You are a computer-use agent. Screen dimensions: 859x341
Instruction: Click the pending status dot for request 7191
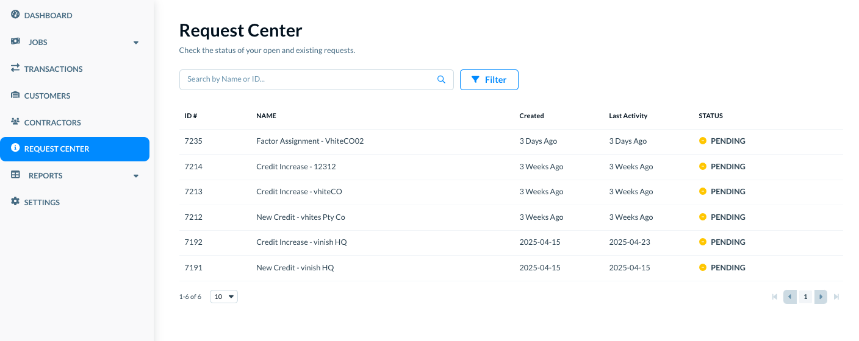(702, 267)
